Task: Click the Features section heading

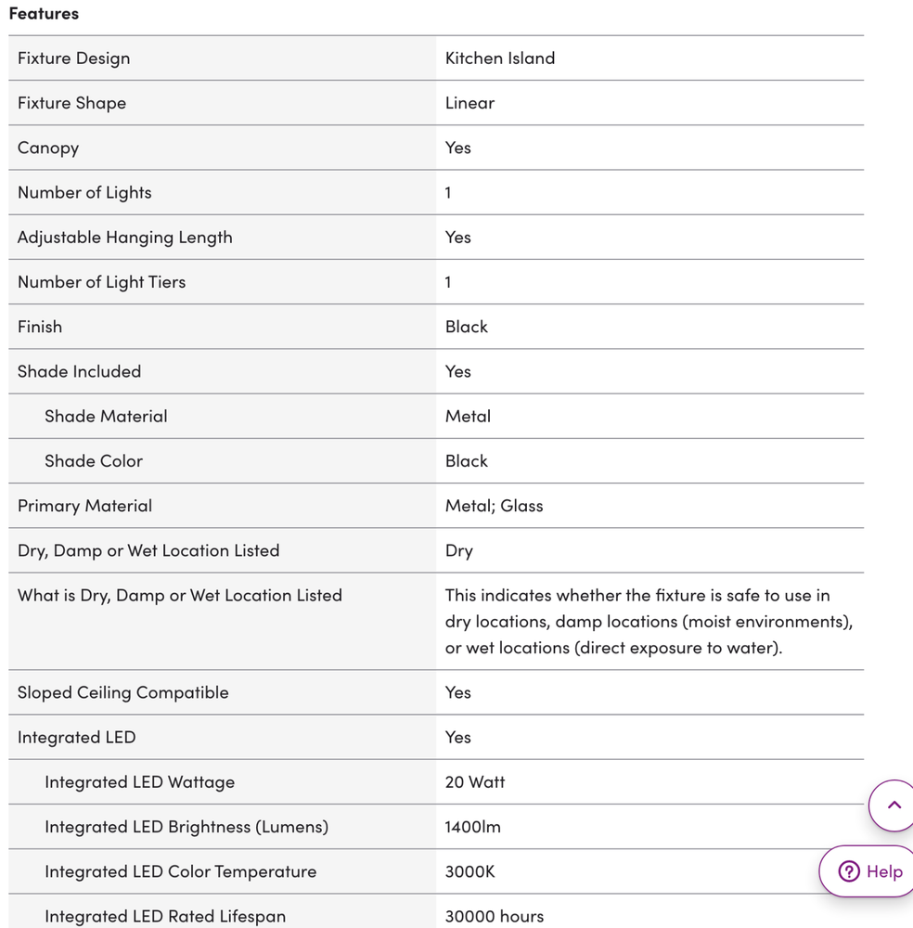Action: (44, 14)
